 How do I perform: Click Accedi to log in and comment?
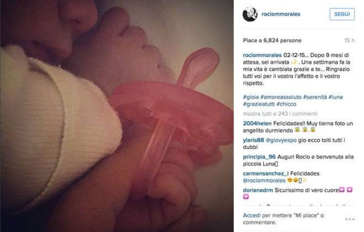[252, 215]
